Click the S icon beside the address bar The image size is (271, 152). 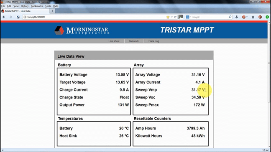tap(18, 17)
